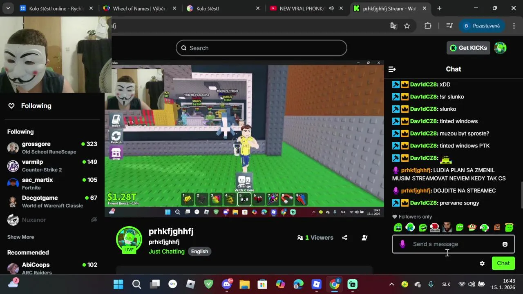Click Rebirth button in Roblox game
This screenshot has width=523, height=294.
pos(116,137)
